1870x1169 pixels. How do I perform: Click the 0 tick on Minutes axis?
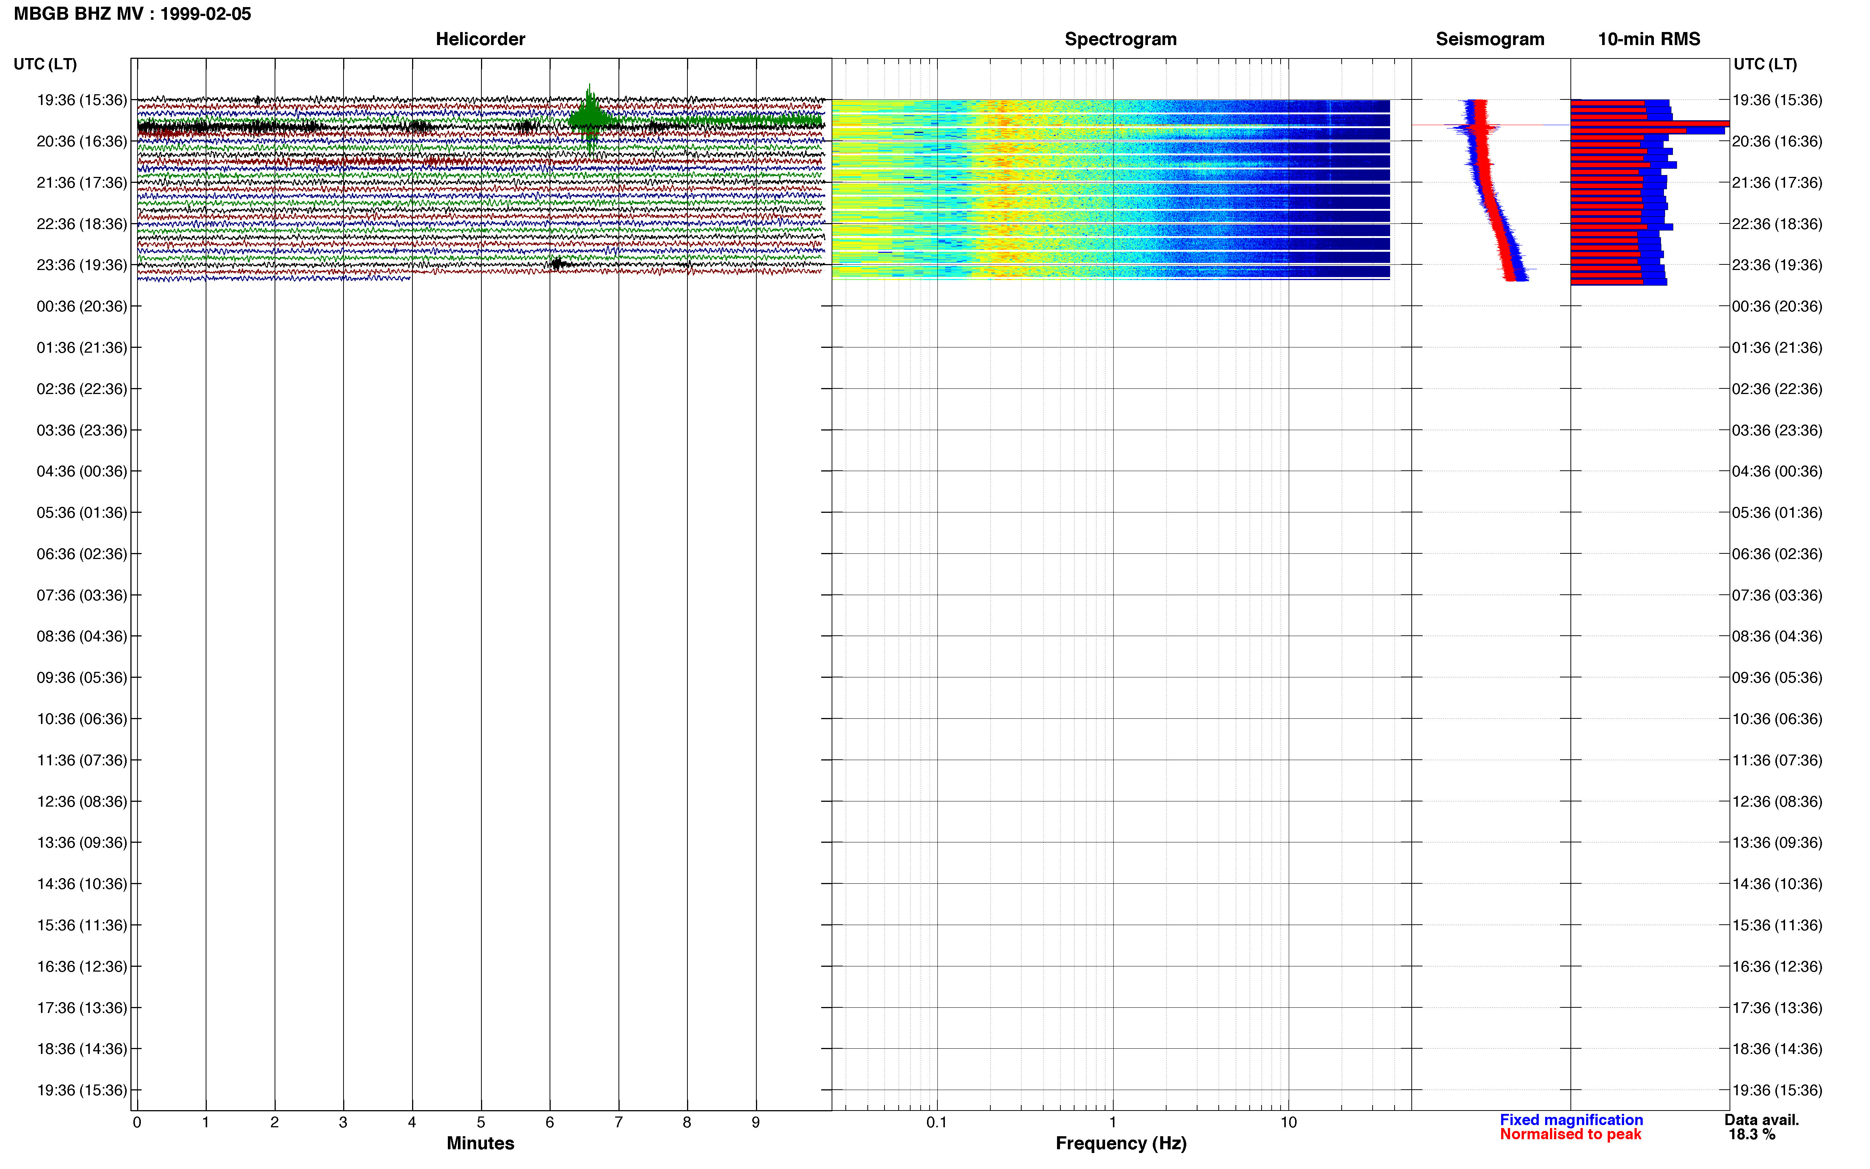point(137,1122)
